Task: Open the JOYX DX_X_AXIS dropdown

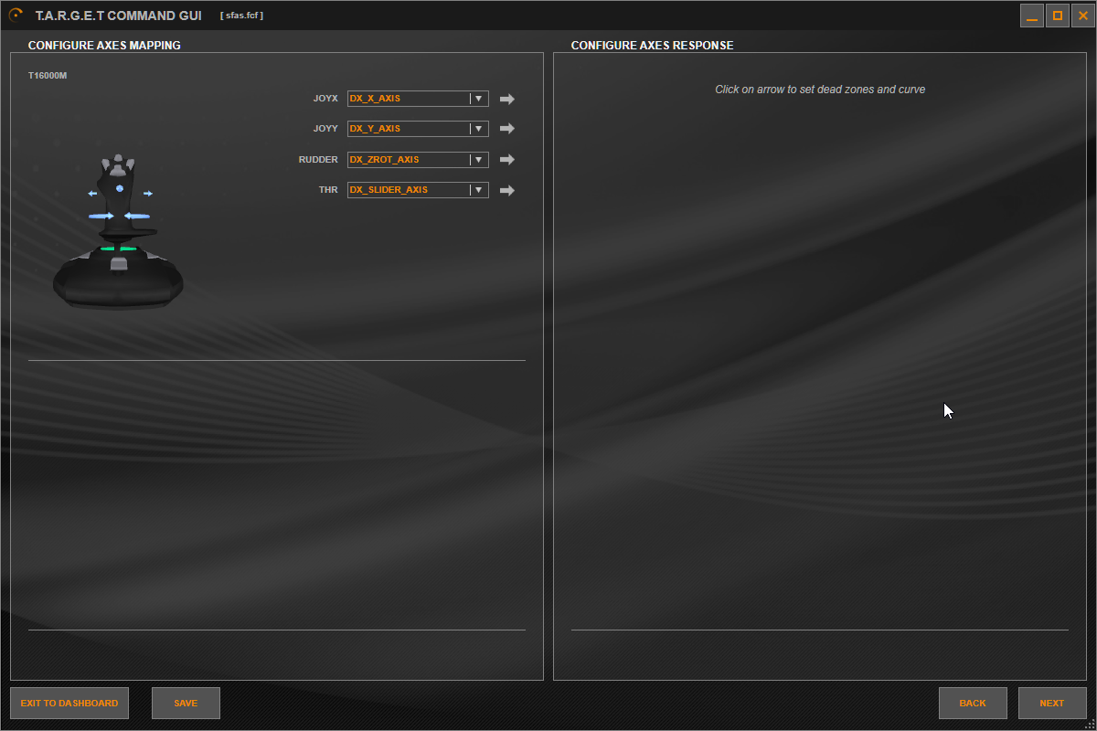Action: [x=418, y=99]
